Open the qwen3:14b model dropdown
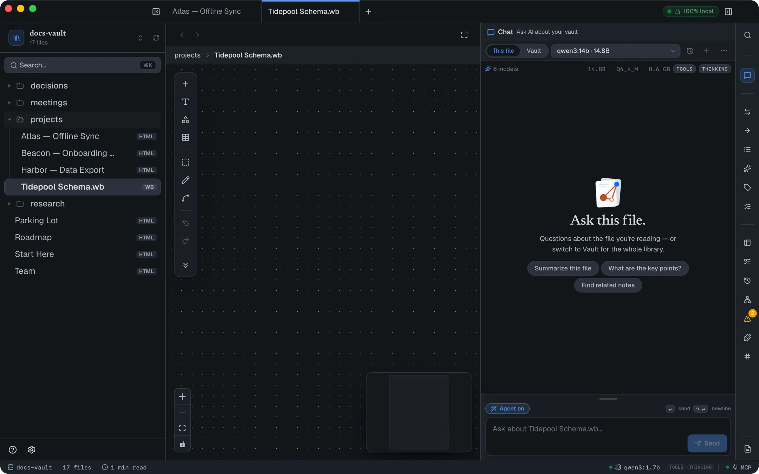This screenshot has width=759, height=474. pyautogui.click(x=615, y=51)
